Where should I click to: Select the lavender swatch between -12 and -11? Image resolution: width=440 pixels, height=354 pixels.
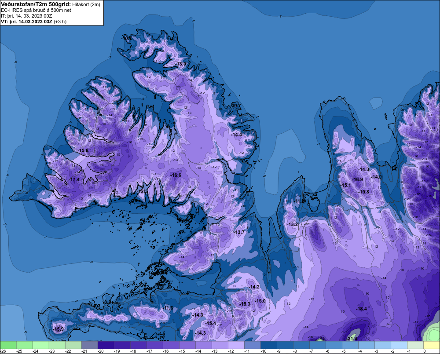pyautogui.click(x=236, y=345)
